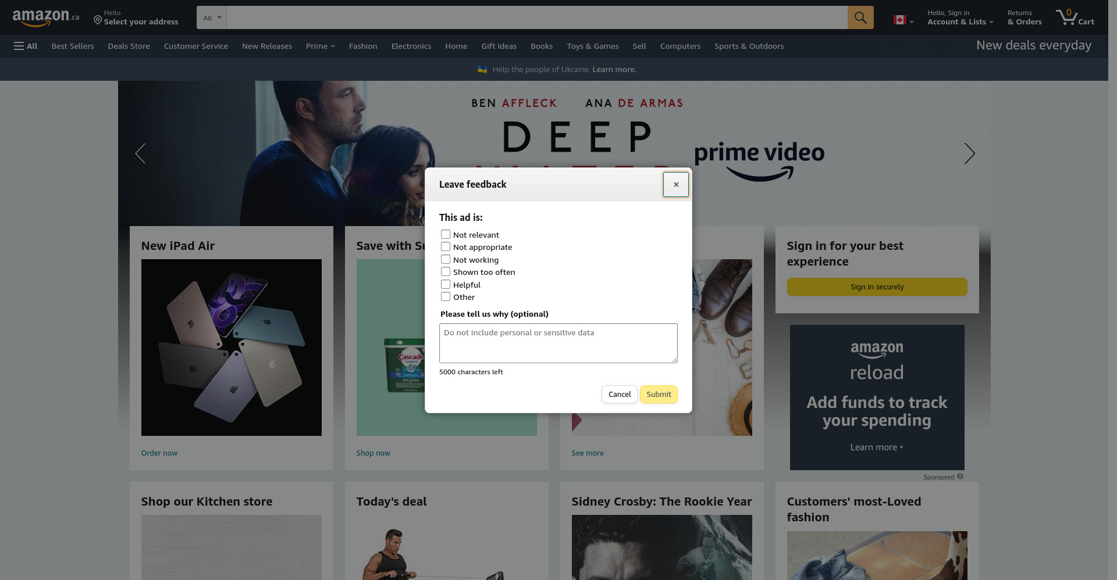Screen dimensions: 1117x580
Task: Click Sign in securely button
Action: point(877,287)
